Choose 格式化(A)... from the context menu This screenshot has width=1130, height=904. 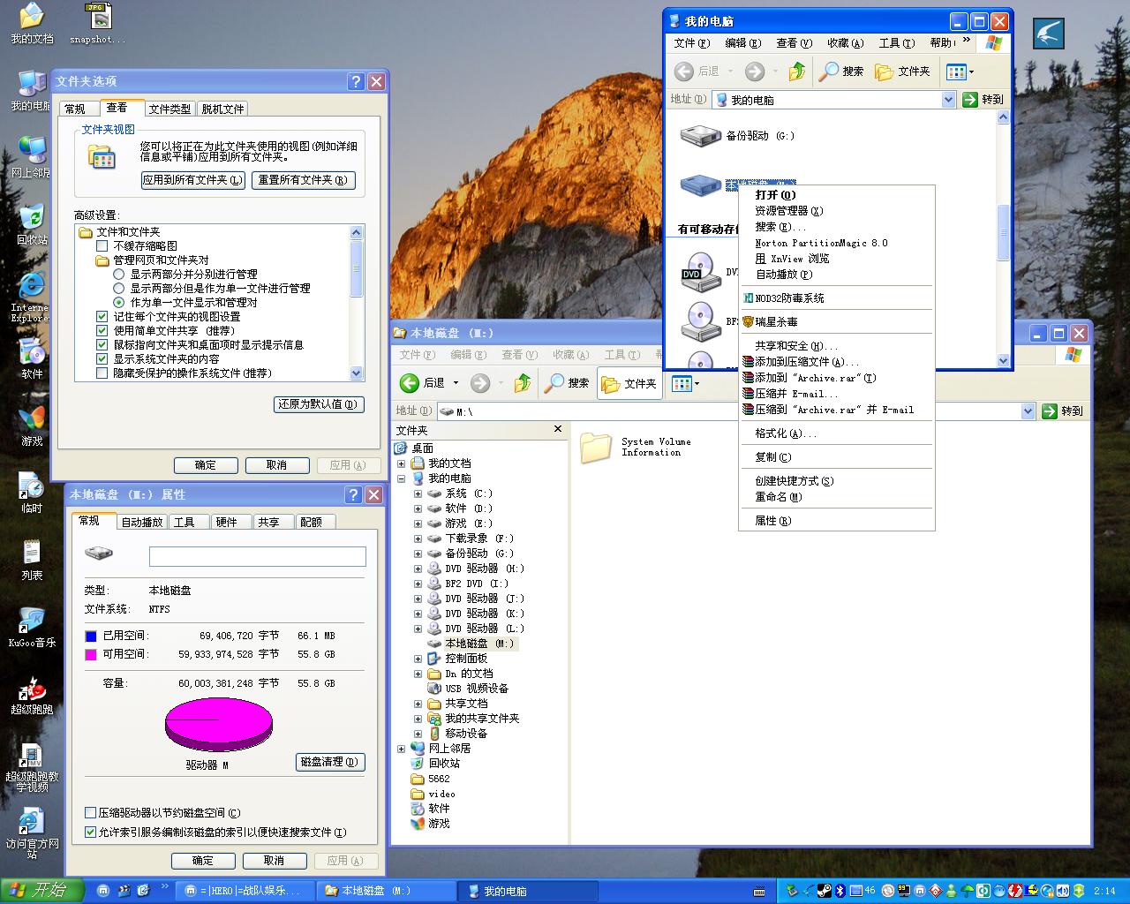click(x=785, y=433)
